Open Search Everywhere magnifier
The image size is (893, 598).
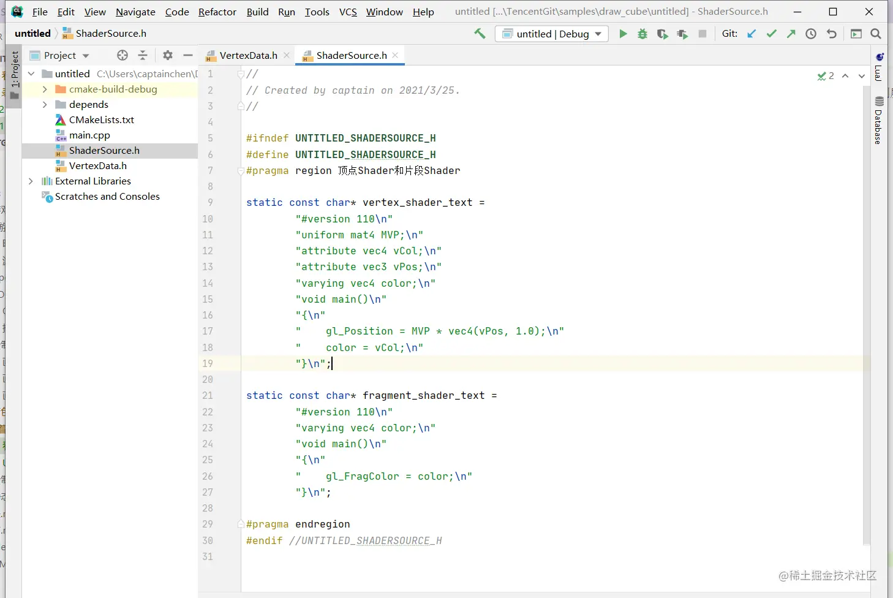click(x=876, y=34)
